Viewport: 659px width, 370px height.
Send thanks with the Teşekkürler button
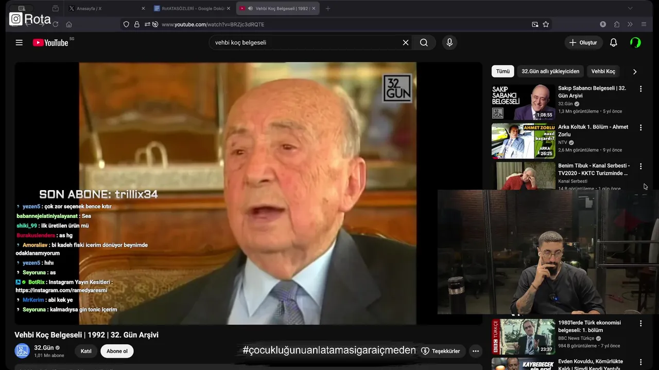tap(441, 351)
